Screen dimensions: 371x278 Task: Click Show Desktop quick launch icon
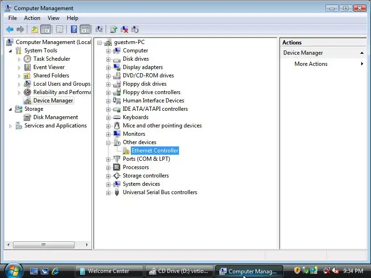tap(33, 271)
